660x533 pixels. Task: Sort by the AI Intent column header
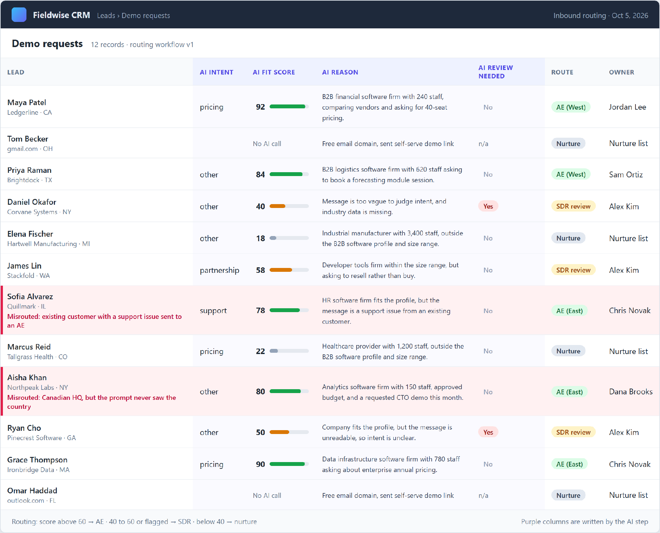click(x=216, y=72)
